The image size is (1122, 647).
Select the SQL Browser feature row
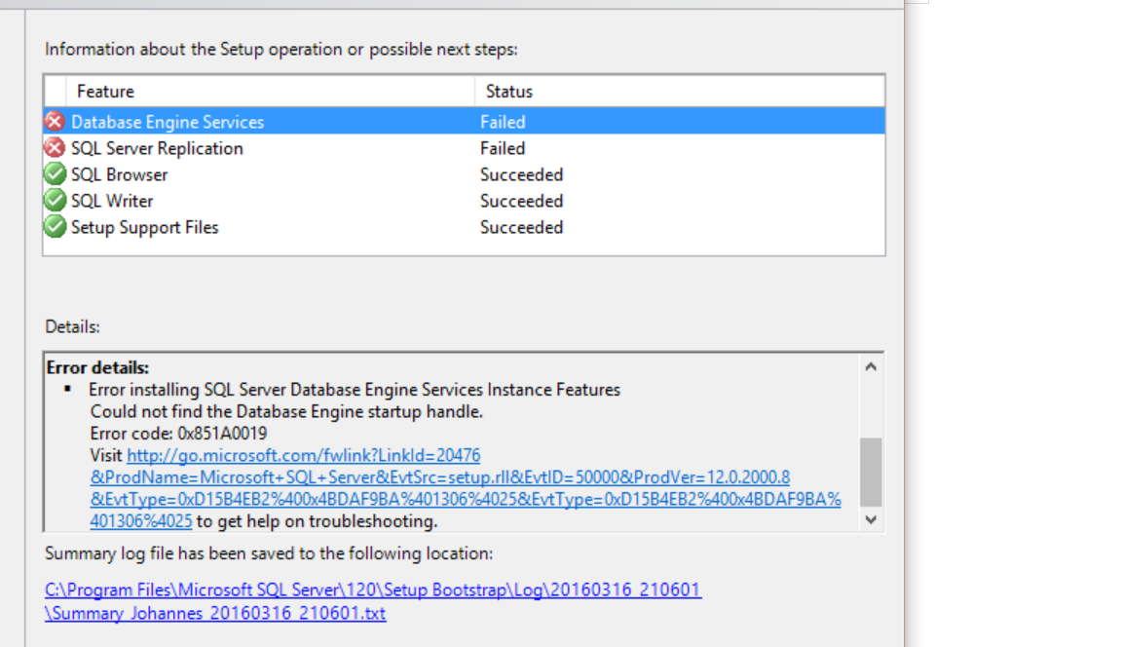click(x=465, y=174)
